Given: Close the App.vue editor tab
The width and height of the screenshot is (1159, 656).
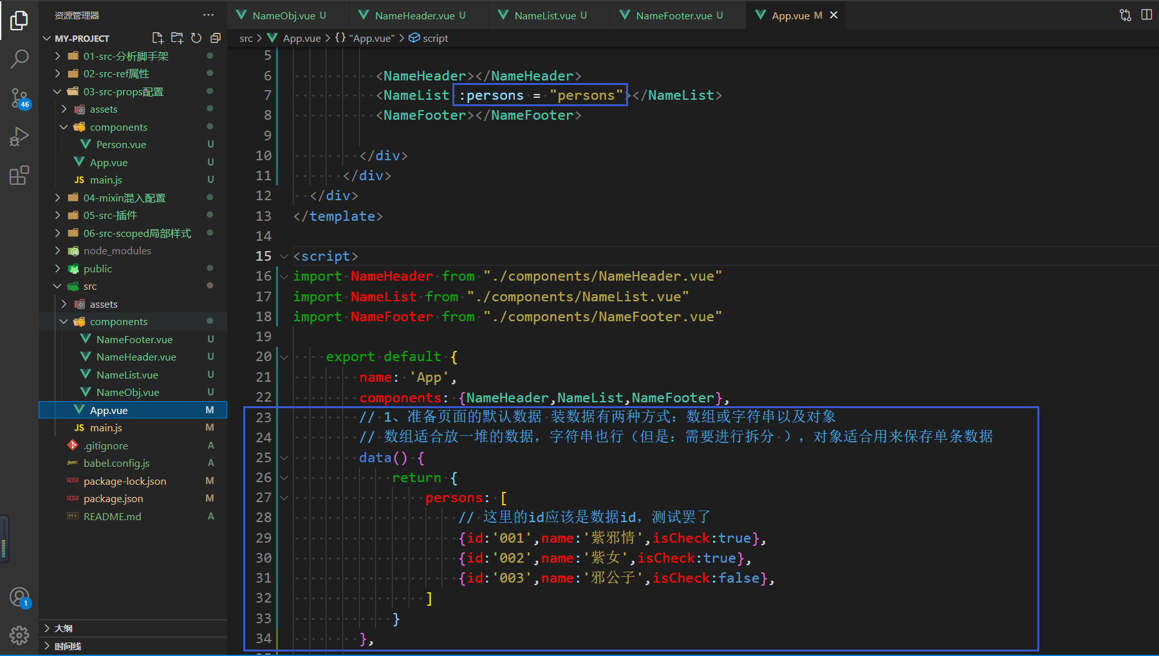Looking at the screenshot, I should click(834, 15).
